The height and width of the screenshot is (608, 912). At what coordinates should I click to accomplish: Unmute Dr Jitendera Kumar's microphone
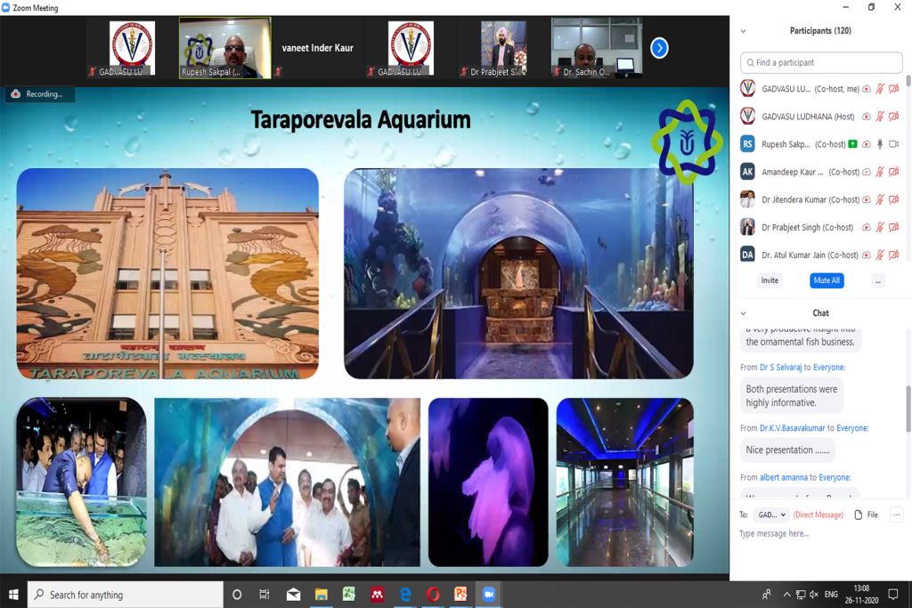[880, 199]
